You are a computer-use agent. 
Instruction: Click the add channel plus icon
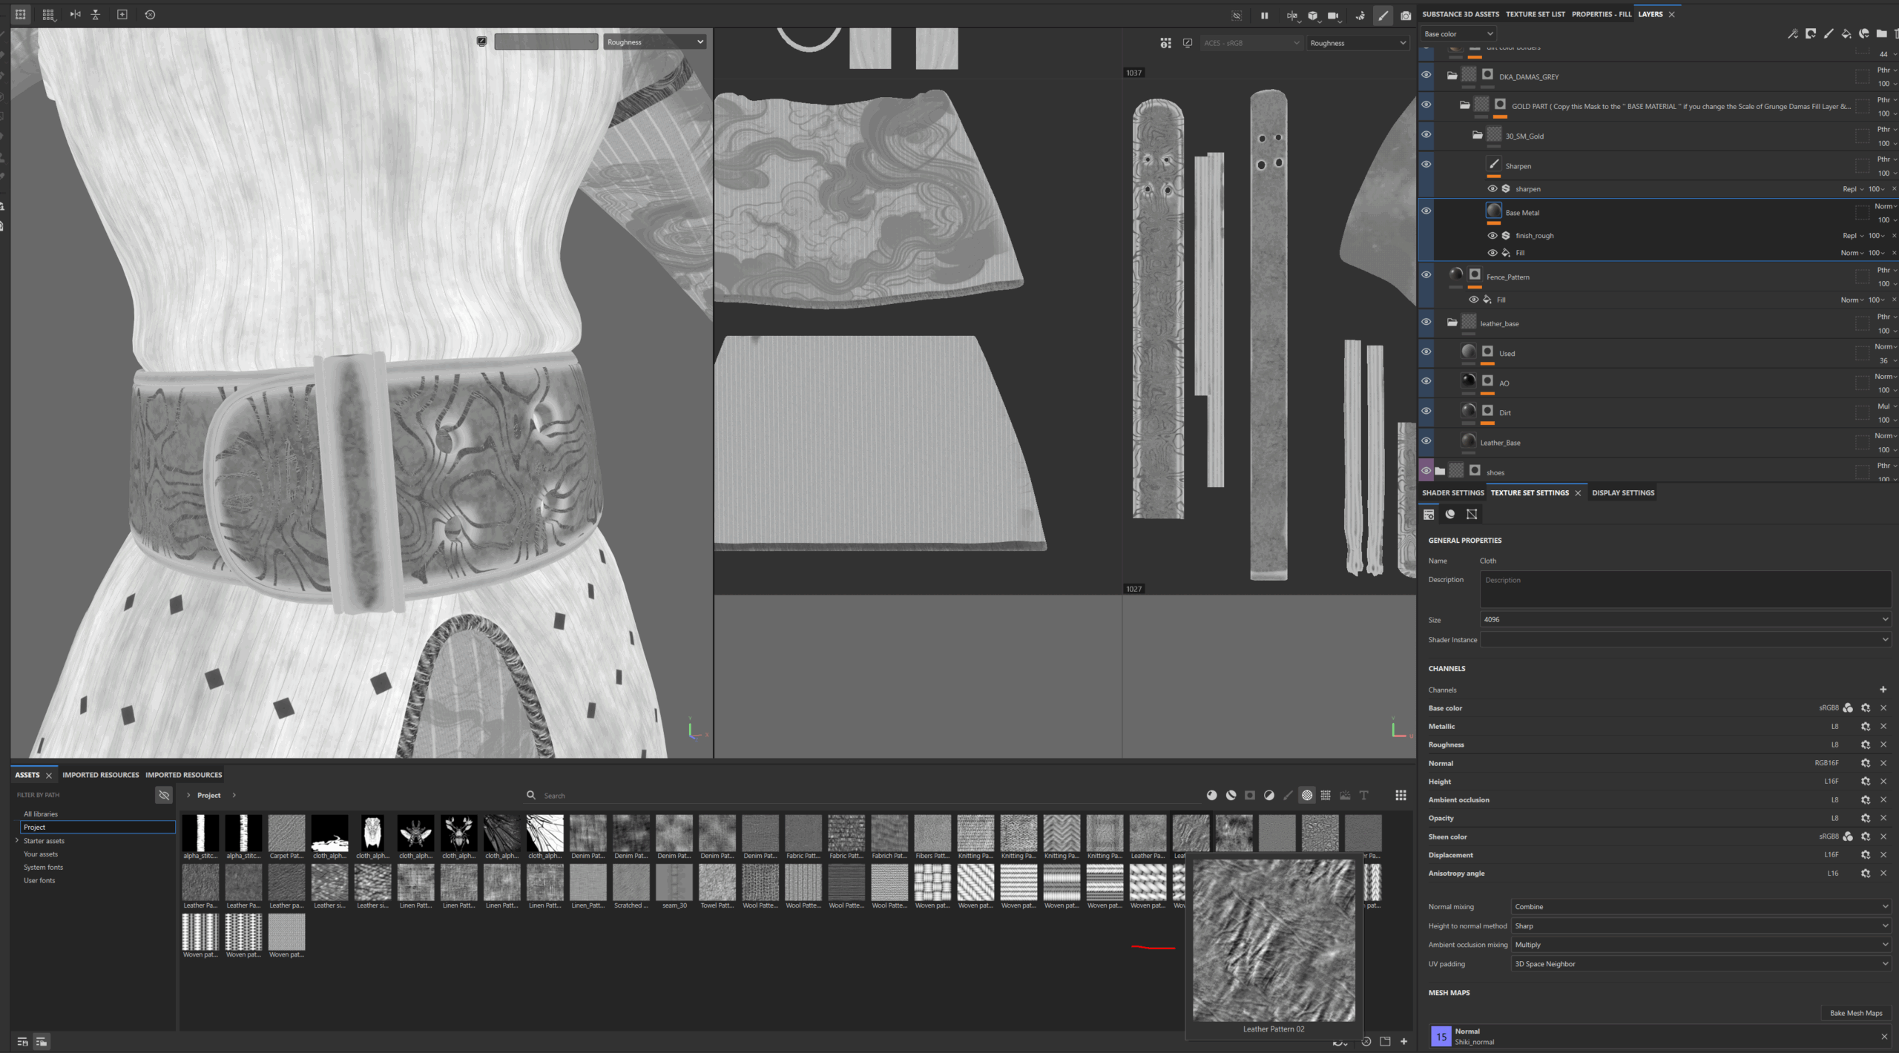point(1883,690)
